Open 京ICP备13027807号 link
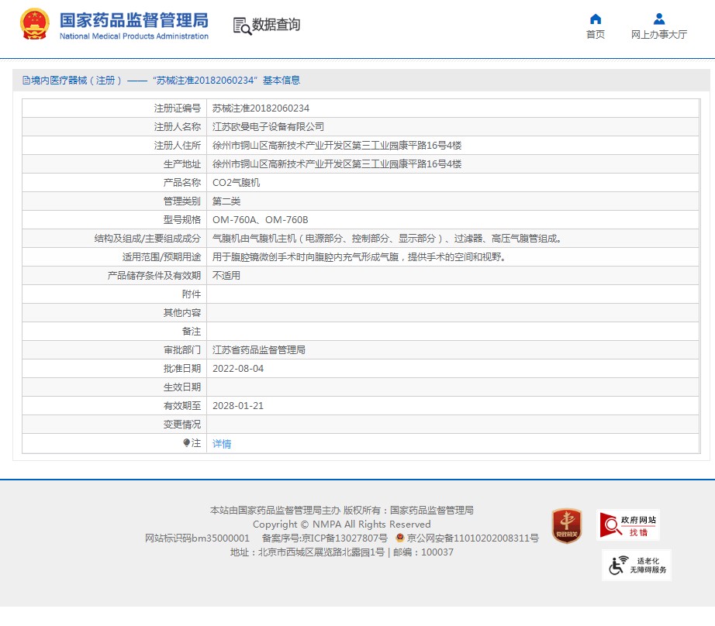Image resolution: width=715 pixels, height=626 pixels. click(344, 538)
